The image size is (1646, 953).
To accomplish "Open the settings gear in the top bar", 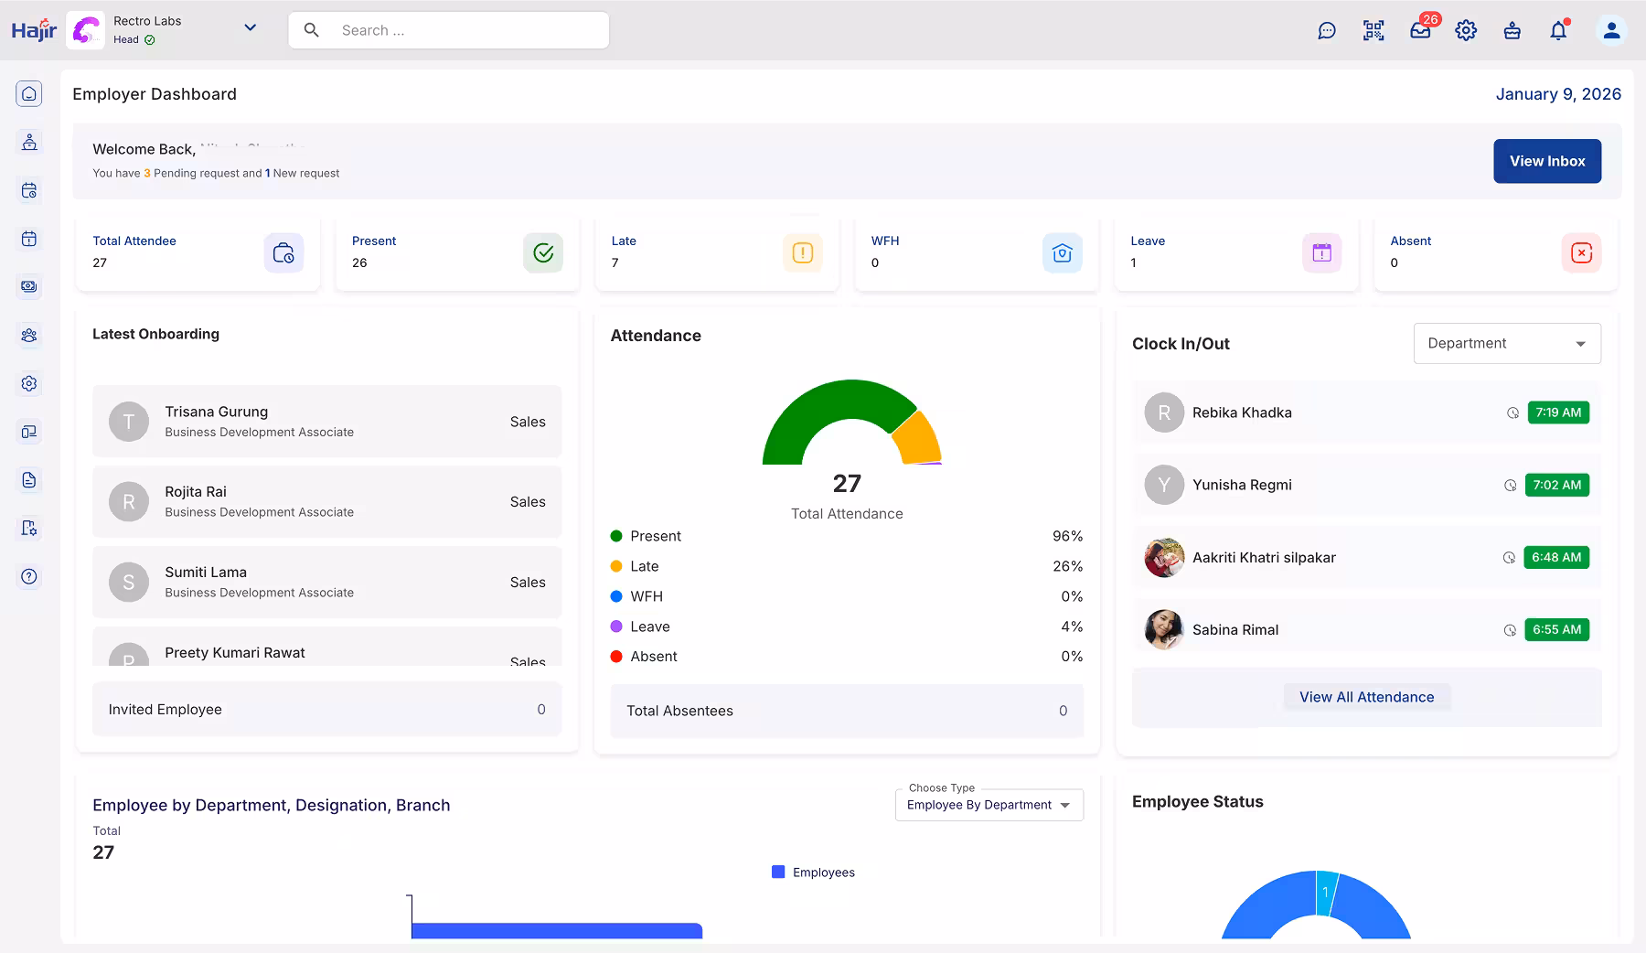I will [x=1466, y=30].
